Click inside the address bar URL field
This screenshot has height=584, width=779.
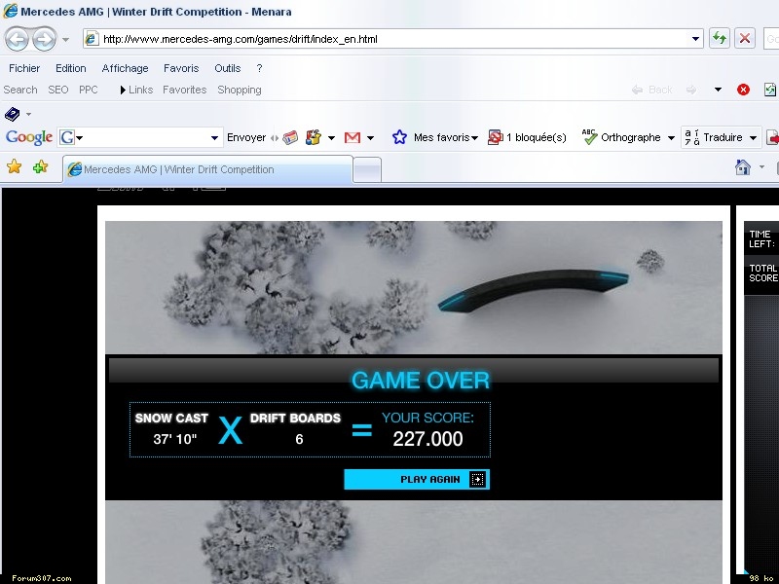389,39
